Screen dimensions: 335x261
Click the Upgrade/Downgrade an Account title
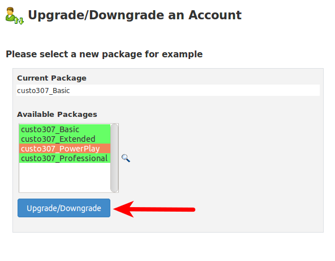(x=135, y=15)
